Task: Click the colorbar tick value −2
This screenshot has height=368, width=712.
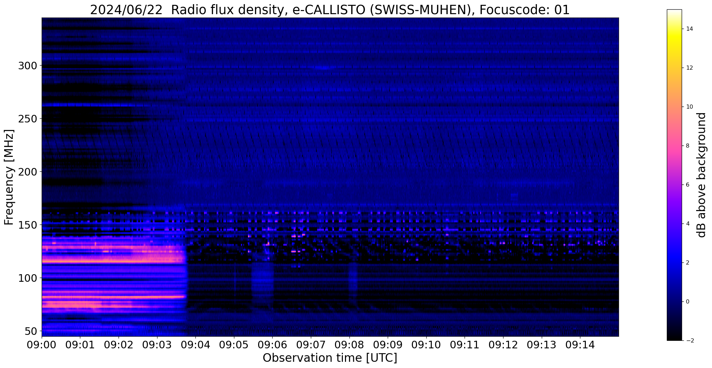Action: click(690, 341)
